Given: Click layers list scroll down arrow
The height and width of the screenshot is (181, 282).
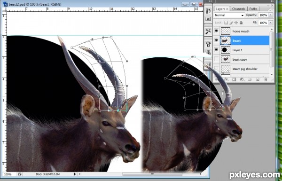Looking at the screenshot, I should [x=272, y=74].
